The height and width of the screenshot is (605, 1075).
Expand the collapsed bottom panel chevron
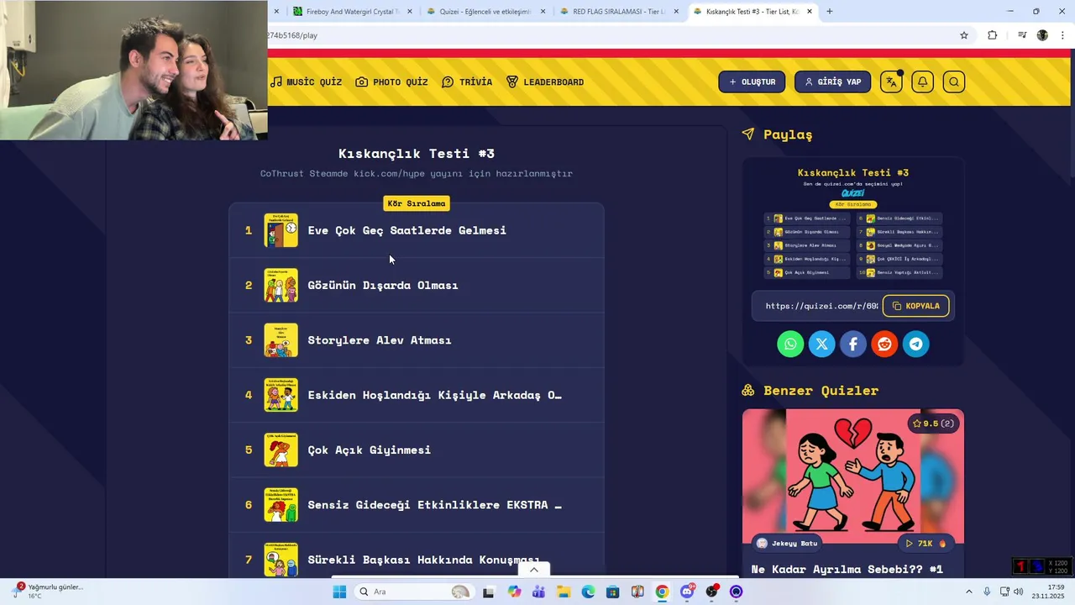[x=533, y=570]
